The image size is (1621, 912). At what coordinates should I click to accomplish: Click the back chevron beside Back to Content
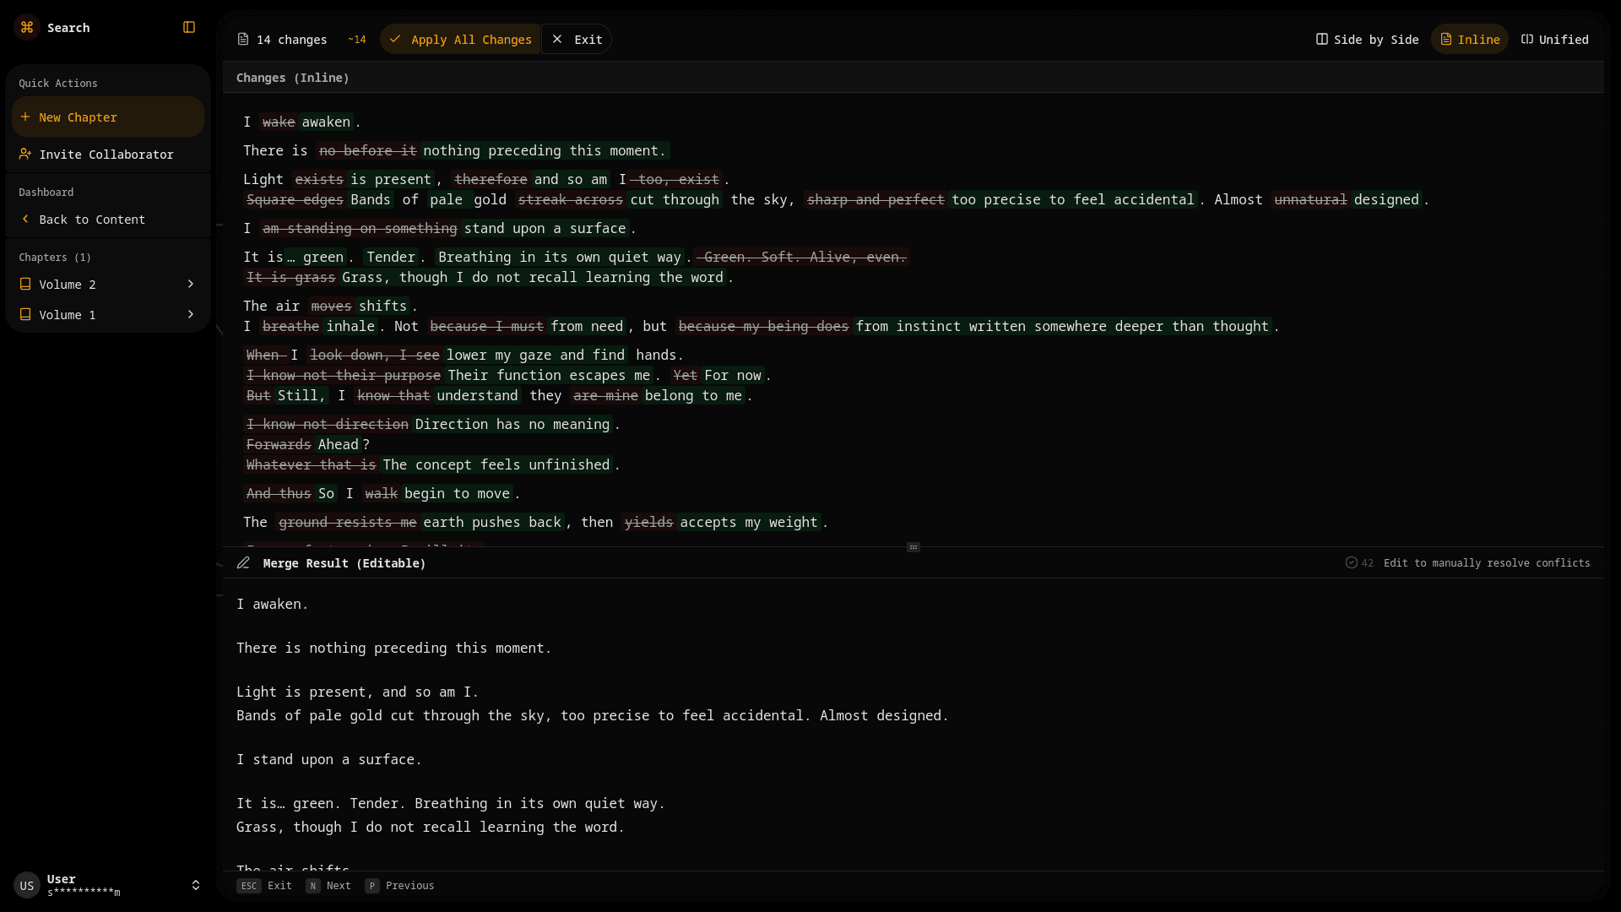pyautogui.click(x=24, y=219)
